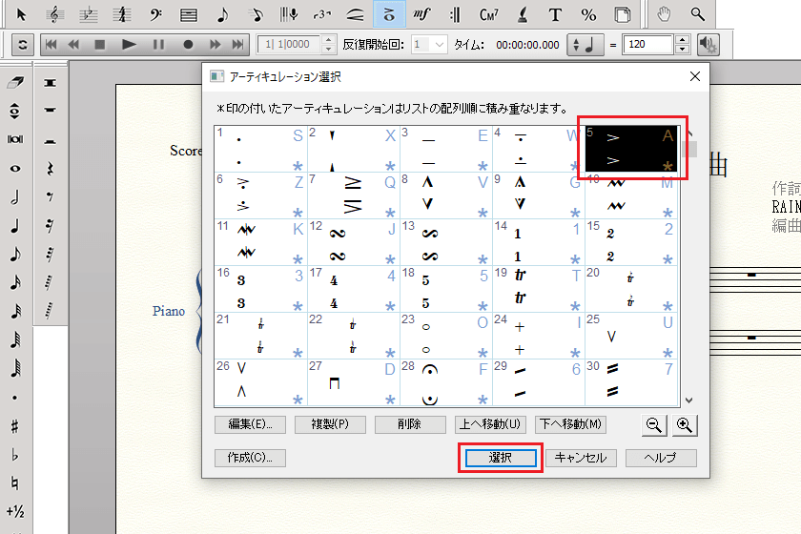Click the Record button in the playback bar
801x534 pixels.
(x=188, y=45)
